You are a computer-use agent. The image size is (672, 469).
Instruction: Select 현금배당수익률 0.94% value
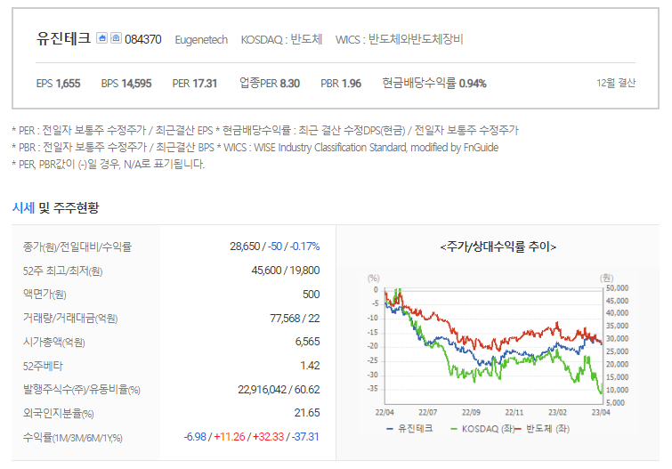click(x=473, y=83)
